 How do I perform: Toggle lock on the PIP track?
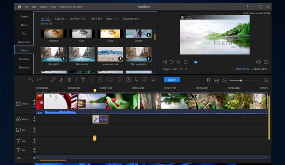tap(34, 129)
